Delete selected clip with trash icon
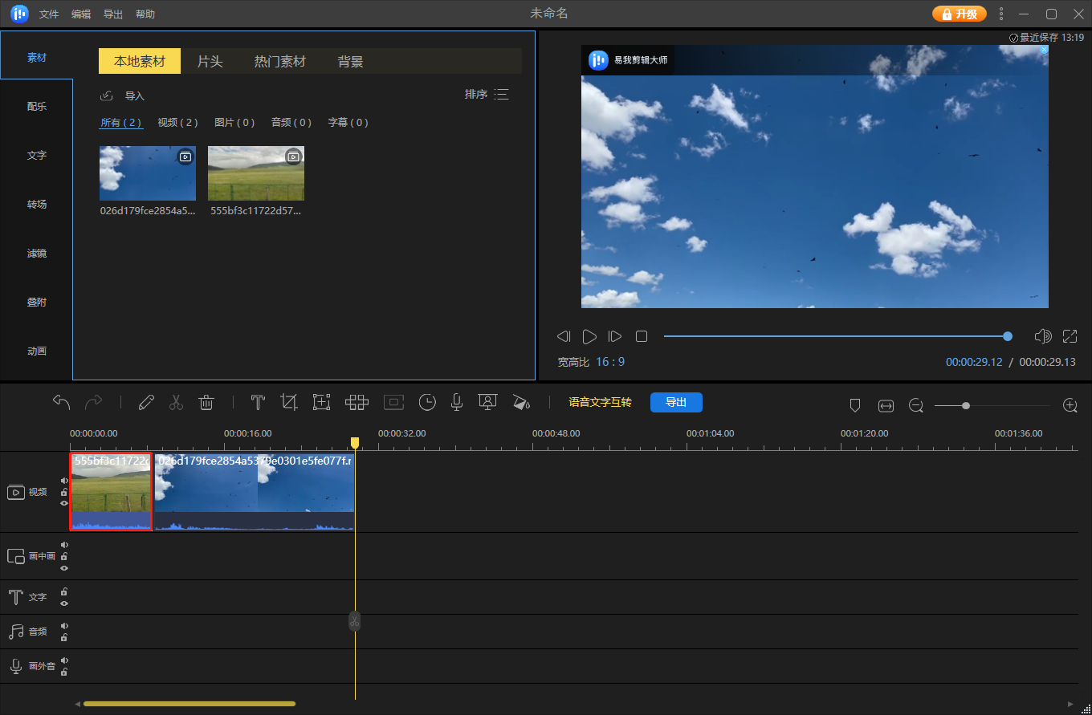1092x715 pixels. point(206,403)
